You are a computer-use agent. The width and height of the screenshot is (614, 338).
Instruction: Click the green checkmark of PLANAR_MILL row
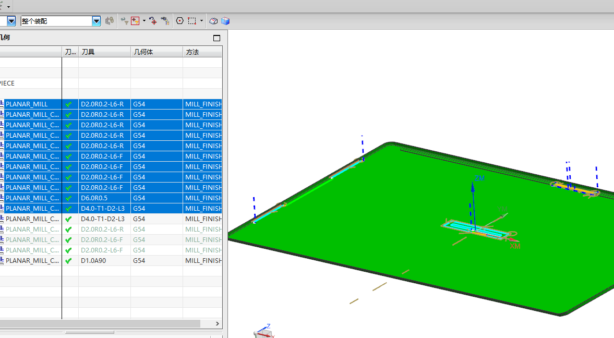(69, 104)
